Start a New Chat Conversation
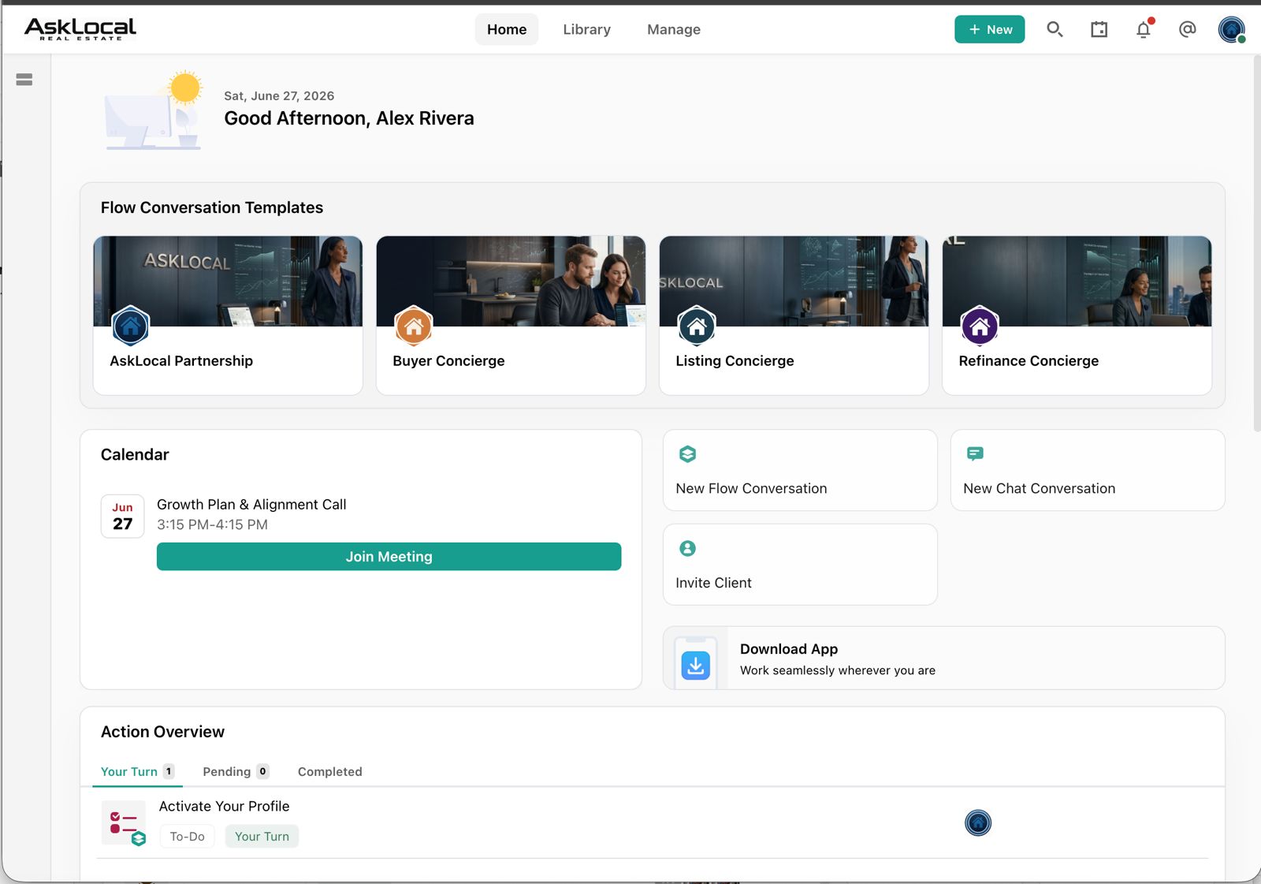1261x884 pixels. coord(1088,470)
